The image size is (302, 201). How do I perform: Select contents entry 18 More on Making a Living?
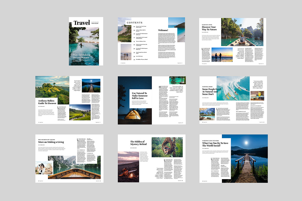click(140, 41)
